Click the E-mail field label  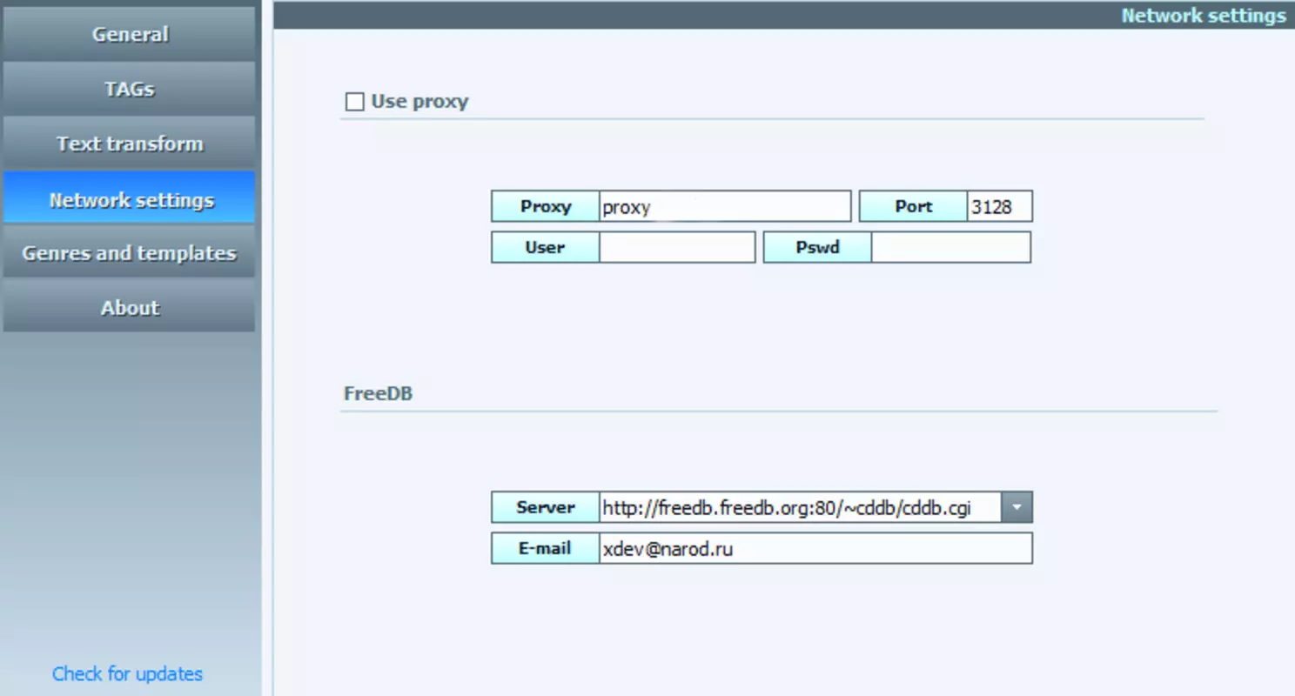pyautogui.click(x=546, y=549)
